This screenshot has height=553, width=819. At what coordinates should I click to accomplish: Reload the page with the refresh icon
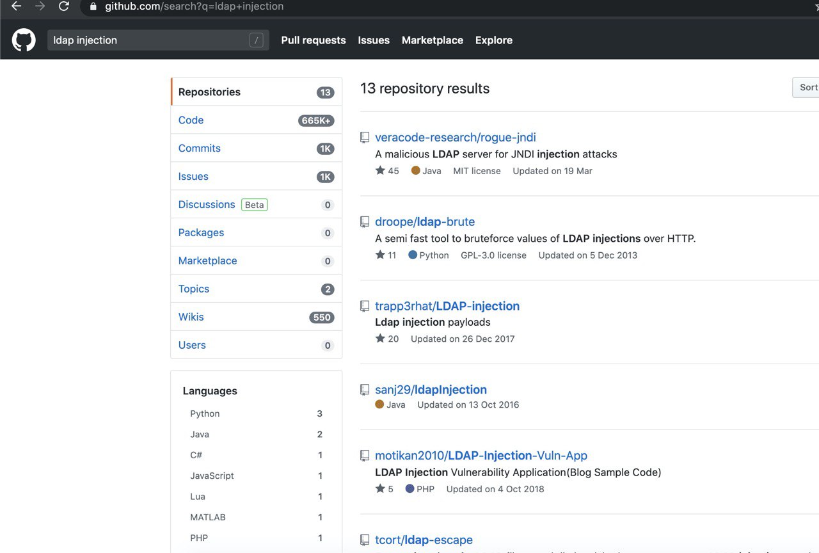(63, 6)
